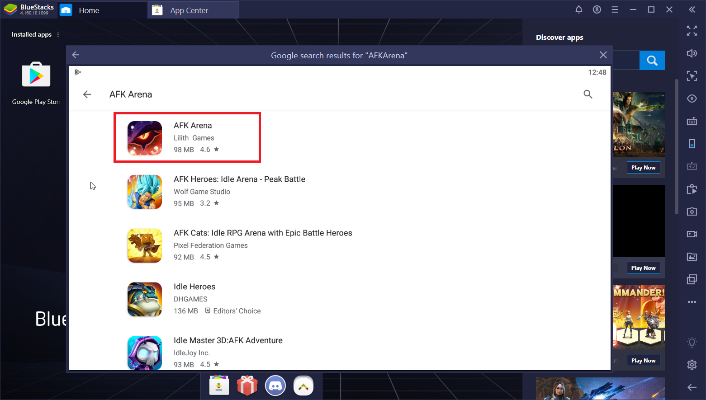
Task: Click the install APK sidebar icon
Action: point(692,189)
